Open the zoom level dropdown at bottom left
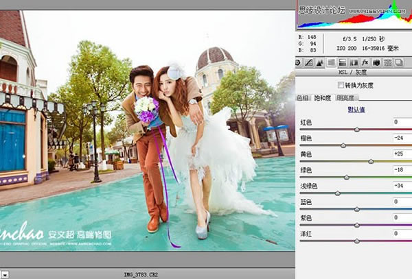 tap(3, 274)
